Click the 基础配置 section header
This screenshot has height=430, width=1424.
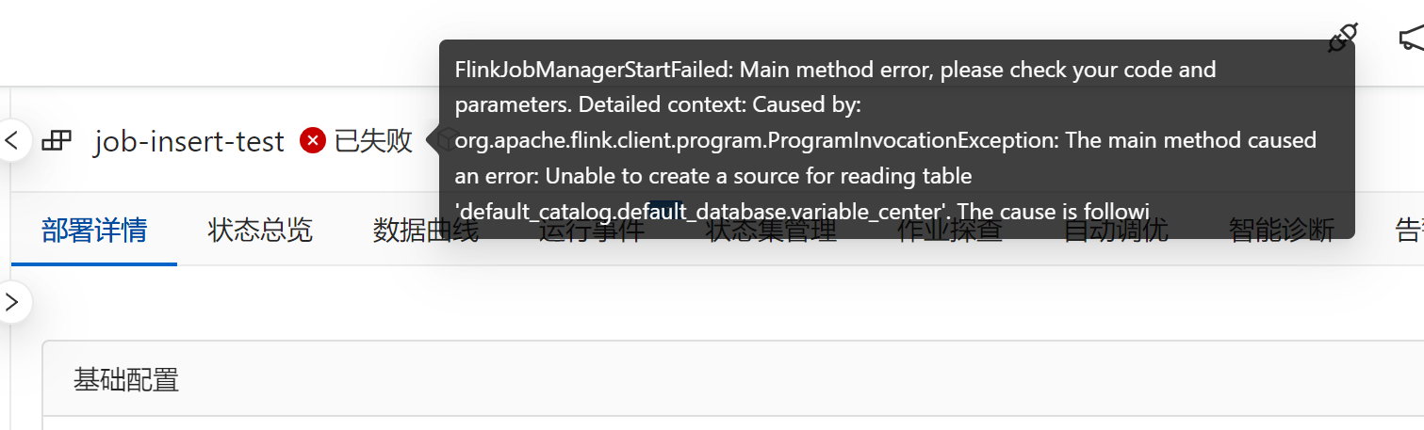[x=126, y=380]
